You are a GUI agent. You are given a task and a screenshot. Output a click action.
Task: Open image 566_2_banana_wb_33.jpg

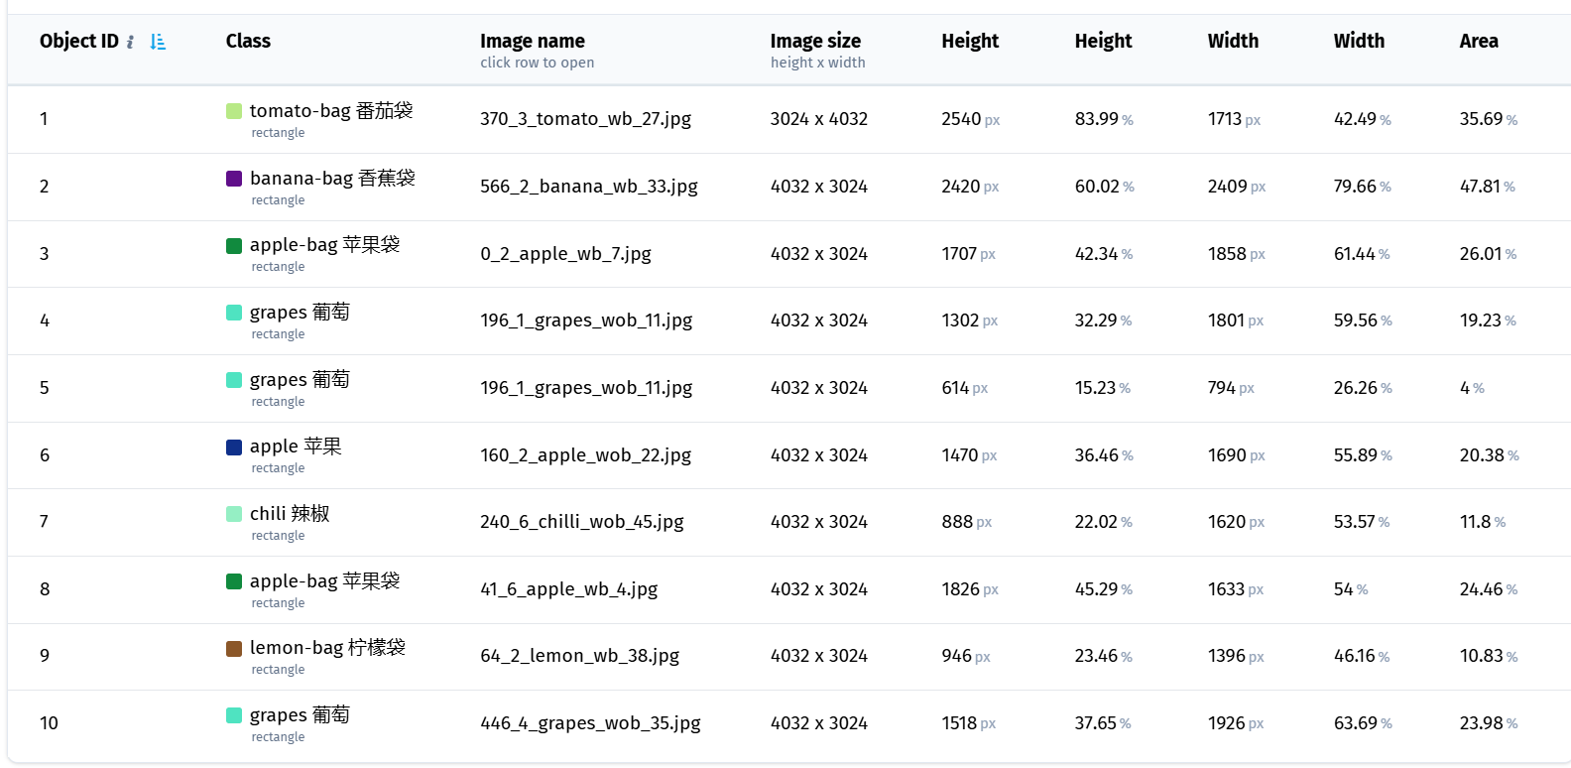[589, 187]
